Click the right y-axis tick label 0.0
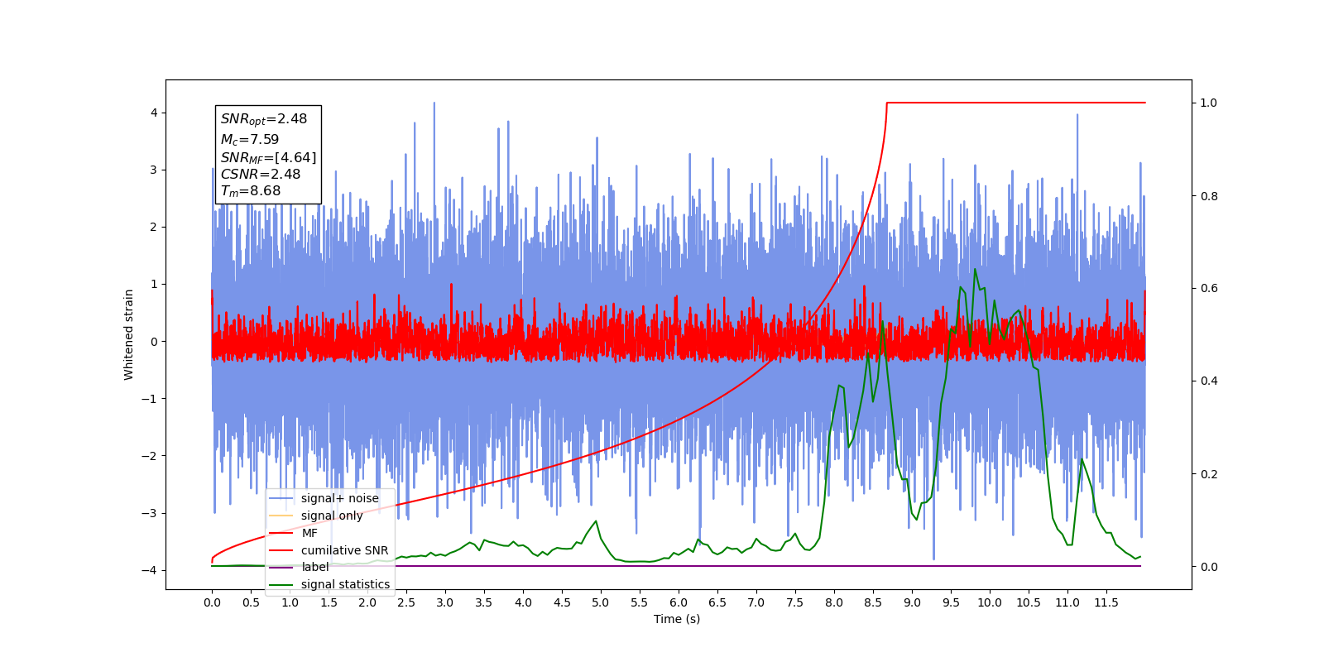 tap(1209, 567)
